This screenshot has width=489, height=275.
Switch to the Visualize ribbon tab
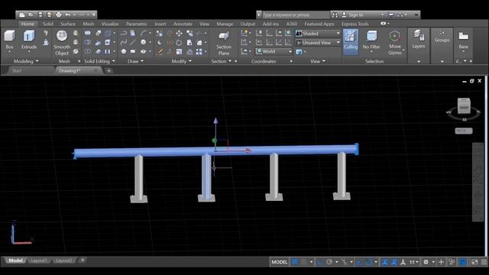point(110,24)
